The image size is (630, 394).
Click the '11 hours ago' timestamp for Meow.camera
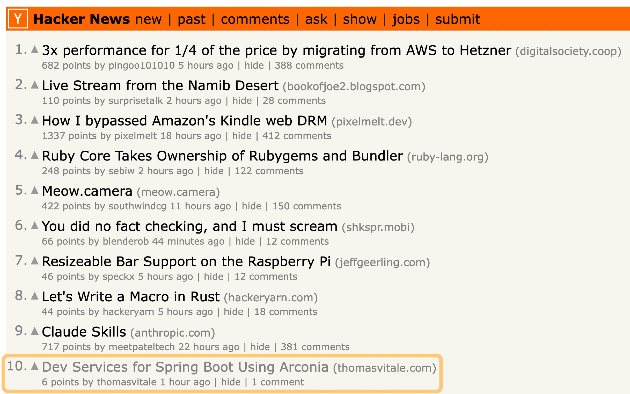tap(200, 206)
